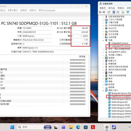Launch Microsoft Edge from the taskbar
Viewport: 131px width, 131px height.
[78, 127]
